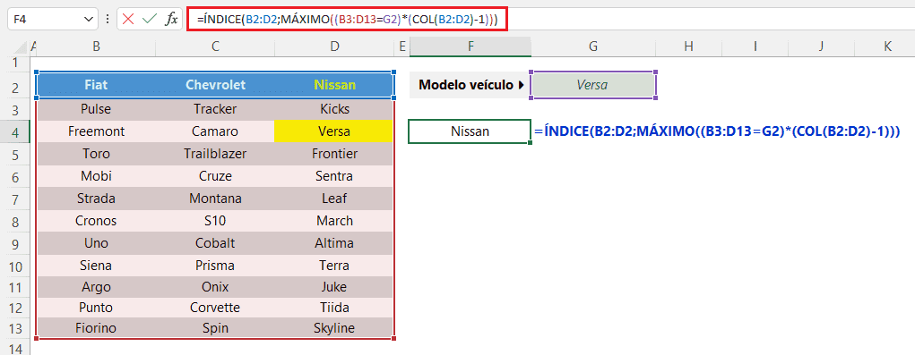Select the Siena cell
Viewport: 915px width, 355px height.
point(96,266)
